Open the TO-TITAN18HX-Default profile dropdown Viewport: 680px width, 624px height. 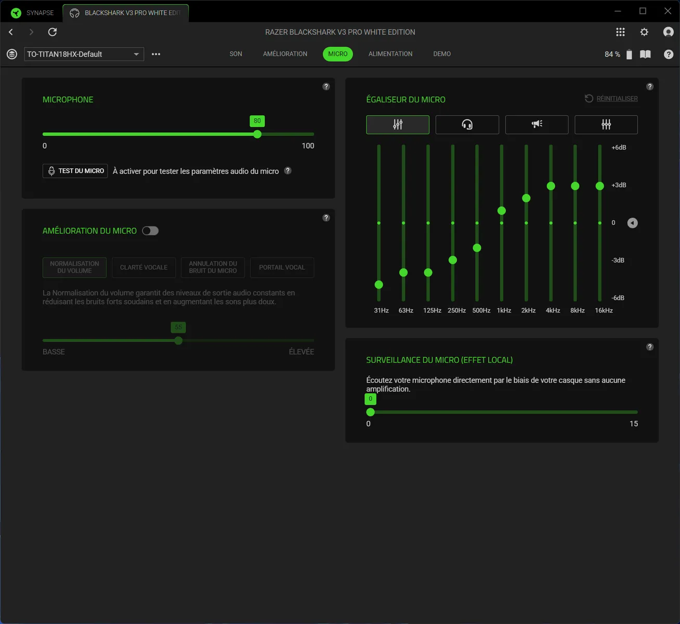pos(84,54)
